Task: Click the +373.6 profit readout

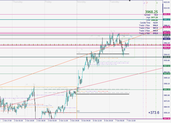Action: point(154,113)
